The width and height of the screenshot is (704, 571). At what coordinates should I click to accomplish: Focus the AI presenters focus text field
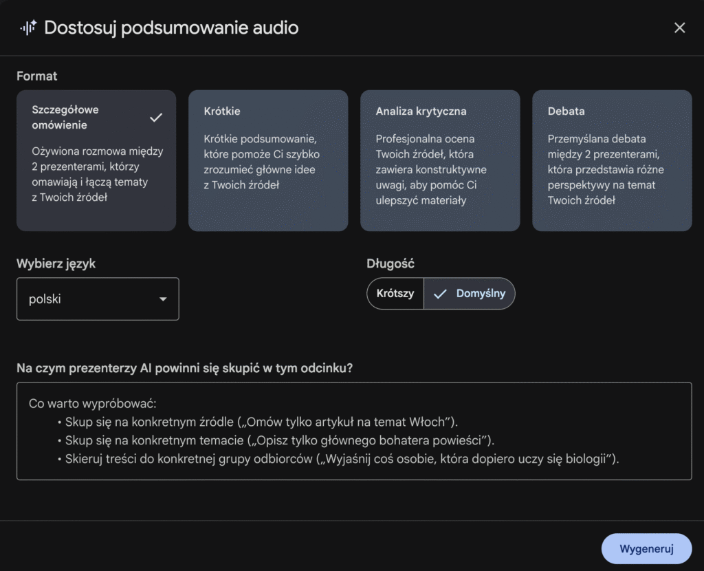click(354, 431)
